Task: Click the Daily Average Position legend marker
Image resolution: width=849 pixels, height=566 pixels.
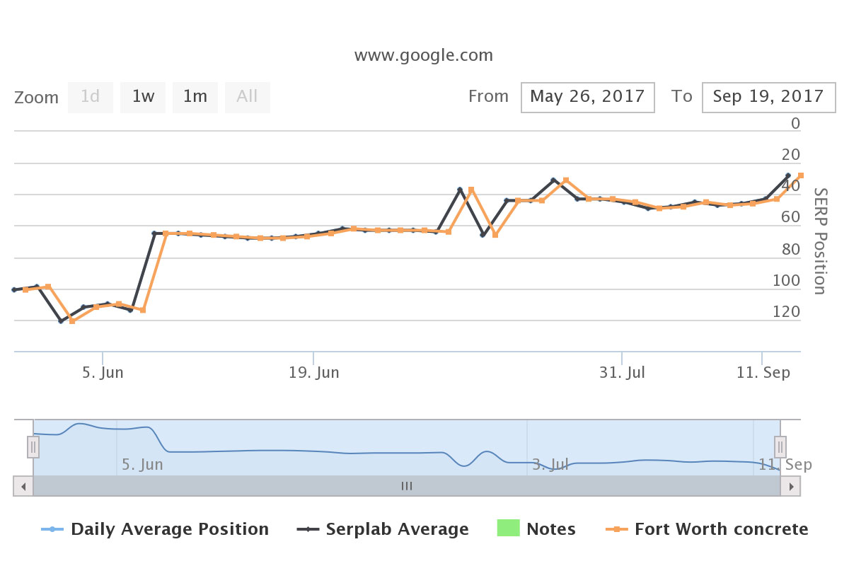Action: pos(53,529)
